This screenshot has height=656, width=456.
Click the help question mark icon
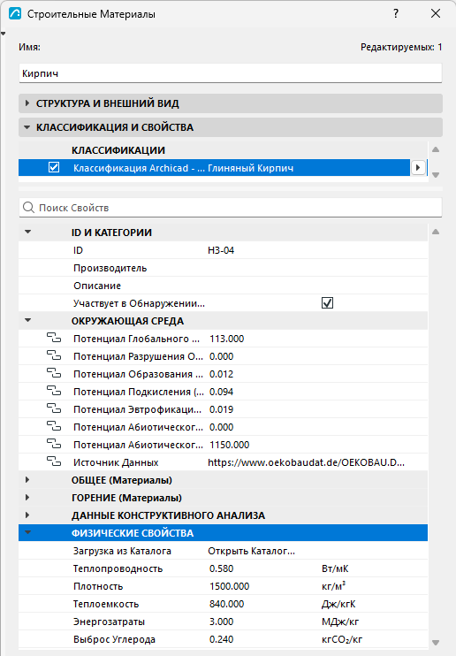pyautogui.click(x=396, y=13)
